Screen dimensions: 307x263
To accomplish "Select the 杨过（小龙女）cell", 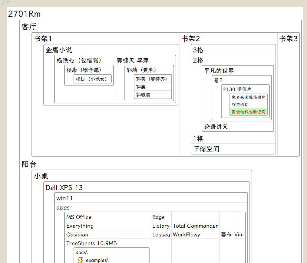I will (x=93, y=79).
